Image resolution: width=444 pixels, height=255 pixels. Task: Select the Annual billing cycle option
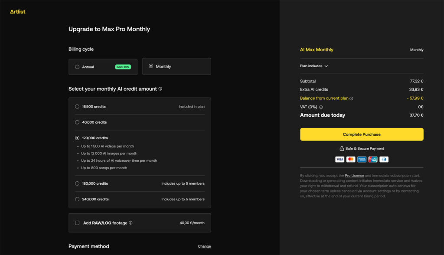coord(77,67)
